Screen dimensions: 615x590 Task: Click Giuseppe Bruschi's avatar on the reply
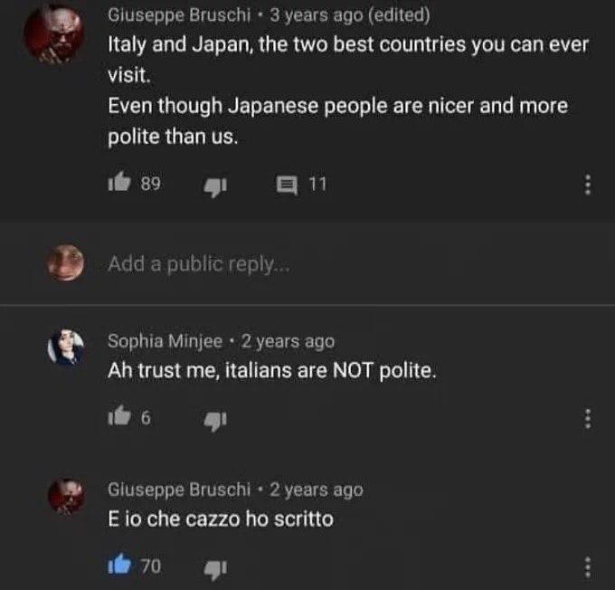[x=65, y=496]
